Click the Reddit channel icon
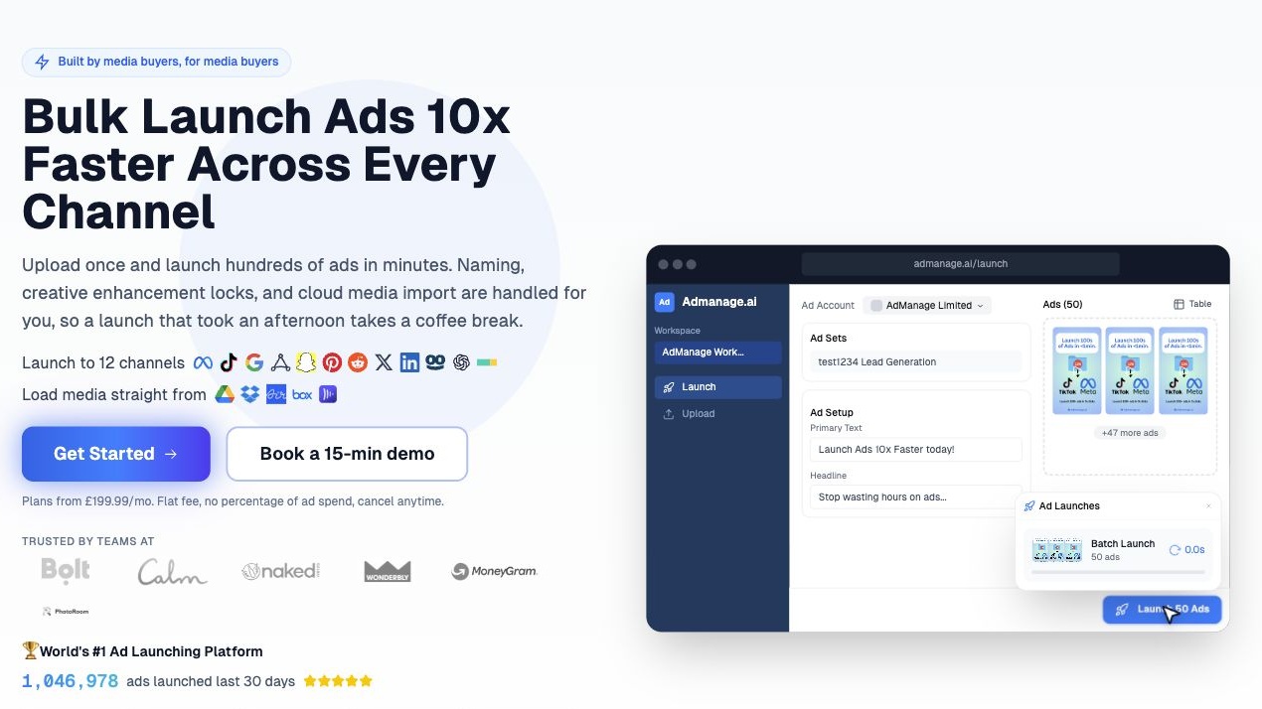The image size is (1262, 709). [x=358, y=362]
